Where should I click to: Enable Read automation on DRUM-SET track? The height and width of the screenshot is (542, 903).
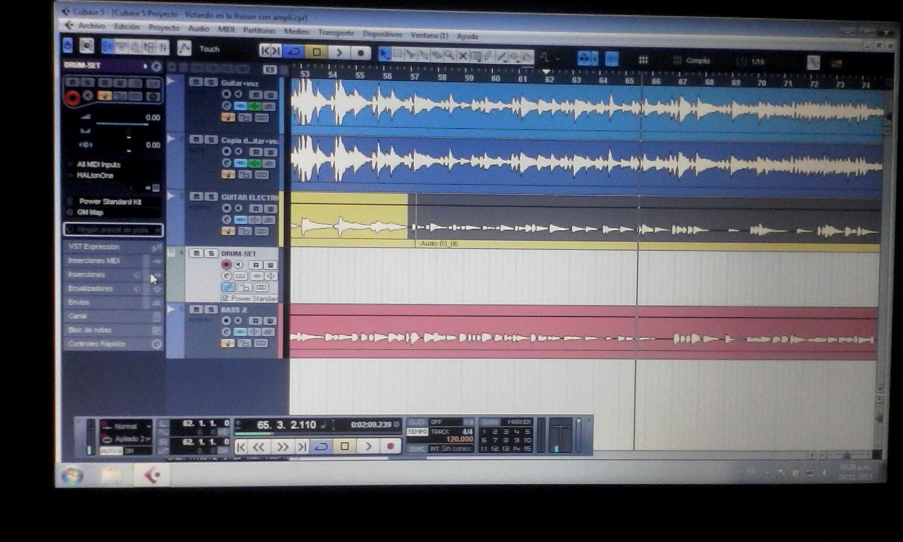tap(256, 265)
